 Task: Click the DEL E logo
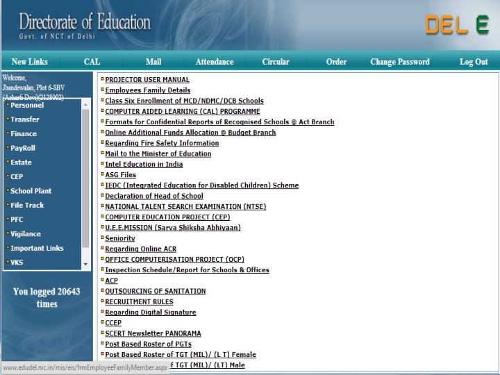pos(457,24)
